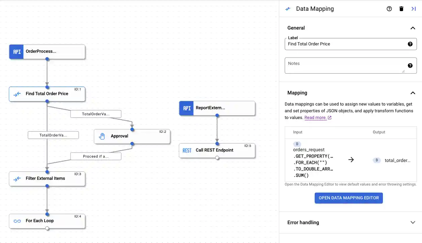Open help via the question mark icon
Image resolution: width=422 pixels, height=243 pixels.
pos(389,9)
